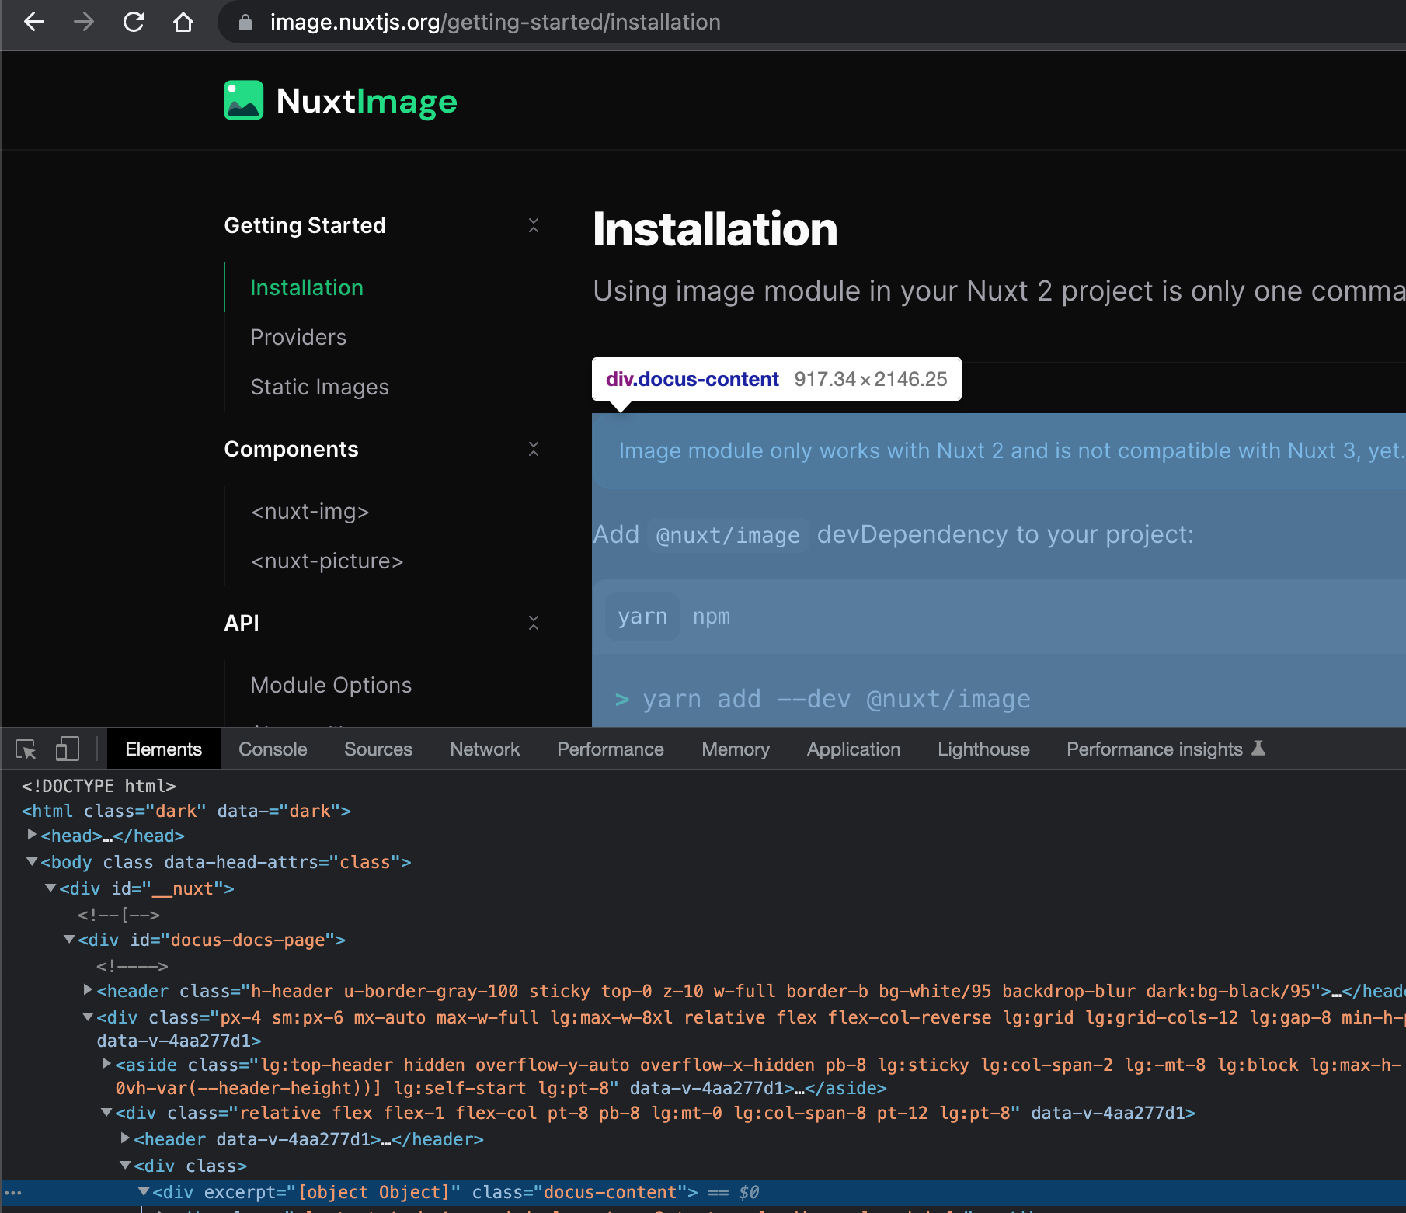
Task: Click the yarn add --dev command line
Action: (x=823, y=699)
